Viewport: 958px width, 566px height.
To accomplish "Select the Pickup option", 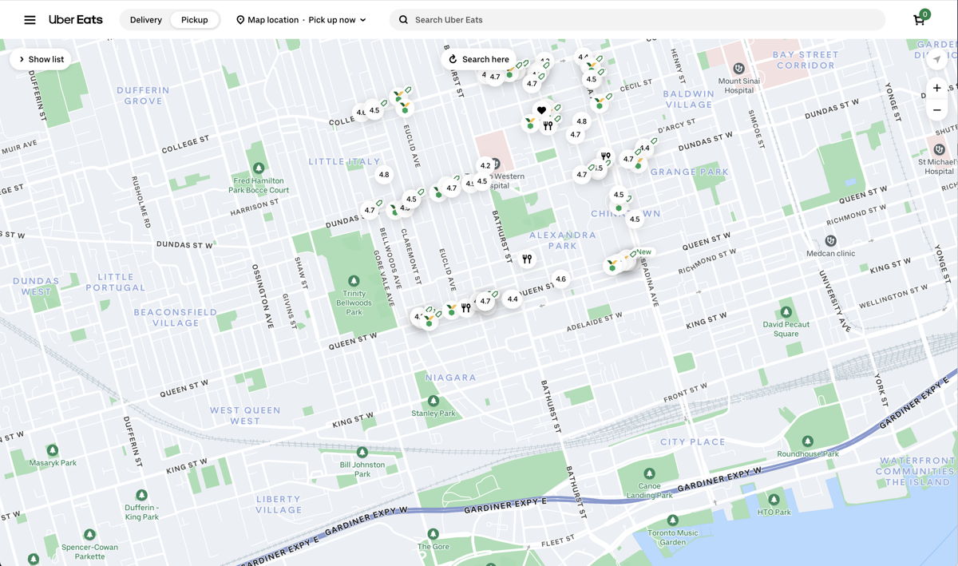I will click(194, 20).
